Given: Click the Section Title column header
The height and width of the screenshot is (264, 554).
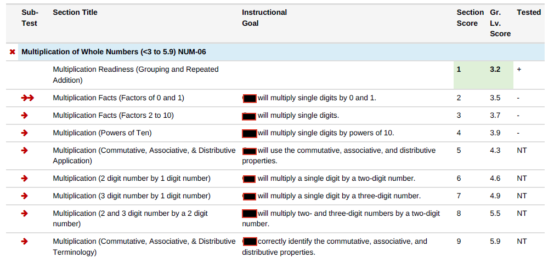Looking at the screenshot, I should tap(75, 13).
